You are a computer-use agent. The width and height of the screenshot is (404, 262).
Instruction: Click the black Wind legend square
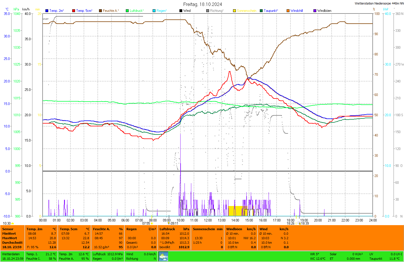point(181,11)
